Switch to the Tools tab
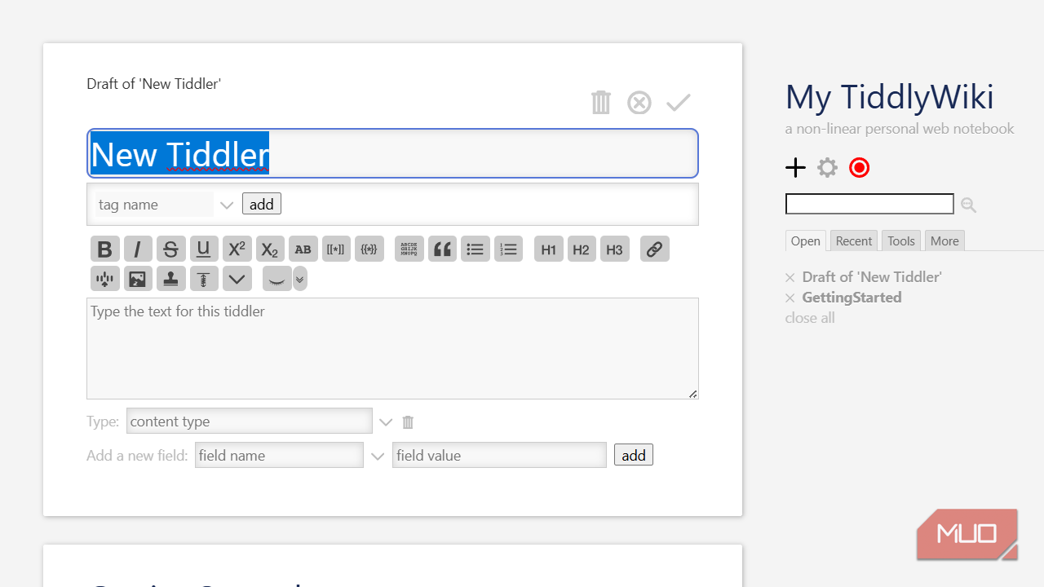Viewport: 1044px width, 587px height. (901, 241)
